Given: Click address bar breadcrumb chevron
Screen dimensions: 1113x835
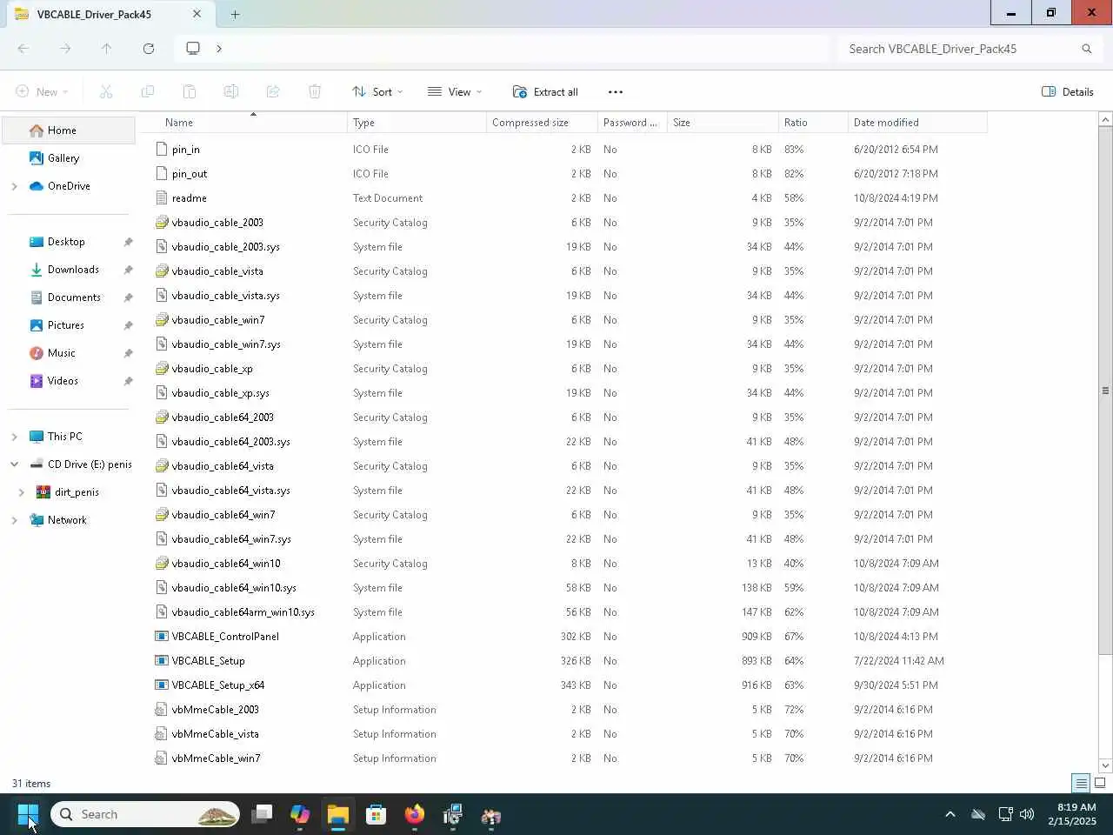Looking at the screenshot, I should tap(219, 49).
